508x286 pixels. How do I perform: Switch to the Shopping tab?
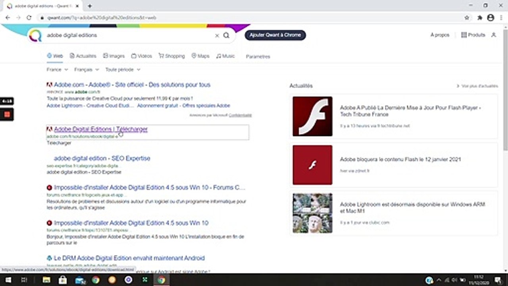click(x=171, y=56)
